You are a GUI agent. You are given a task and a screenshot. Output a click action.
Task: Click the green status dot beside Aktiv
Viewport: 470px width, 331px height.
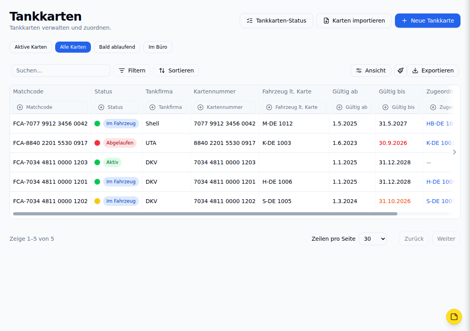click(x=97, y=162)
